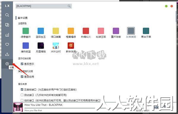Select the green 绿意盎然 theme color

click(26, 31)
